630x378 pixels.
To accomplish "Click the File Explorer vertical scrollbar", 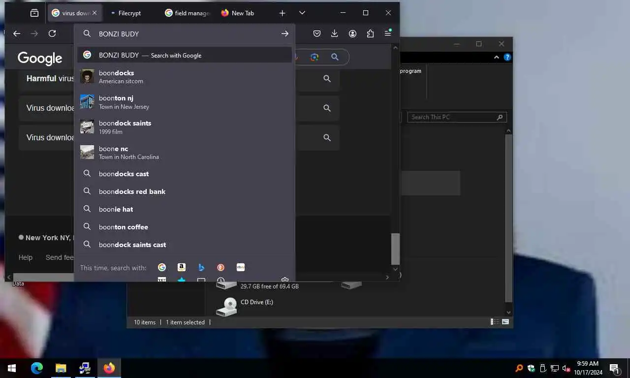I will tap(509, 219).
